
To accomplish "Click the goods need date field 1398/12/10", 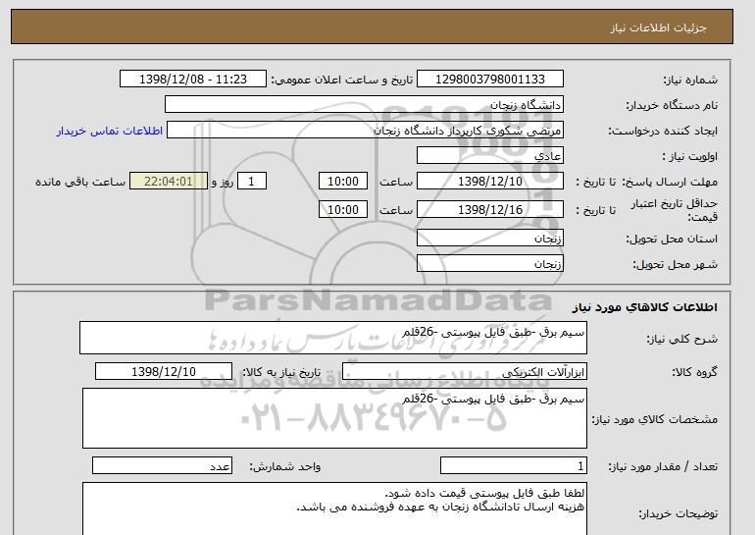I will coord(164,372).
